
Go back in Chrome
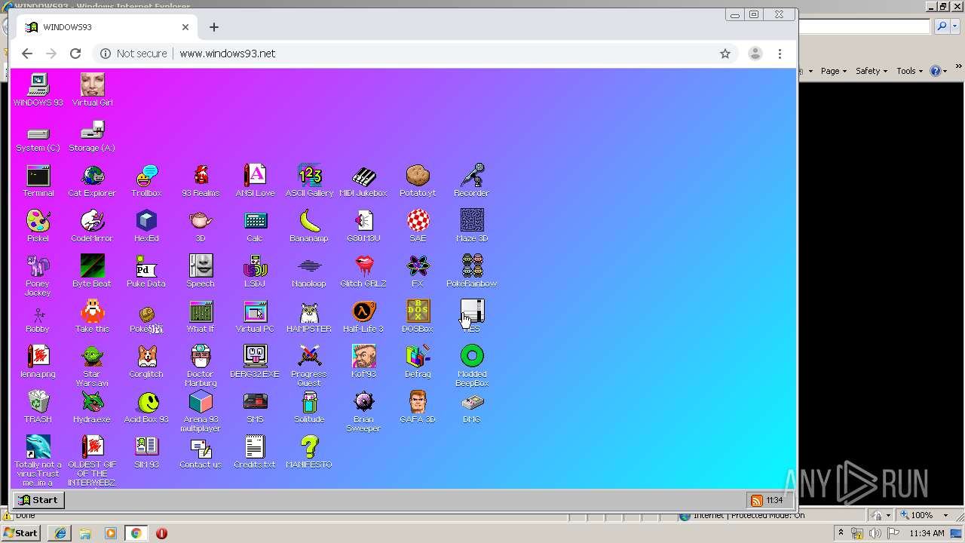(x=27, y=54)
